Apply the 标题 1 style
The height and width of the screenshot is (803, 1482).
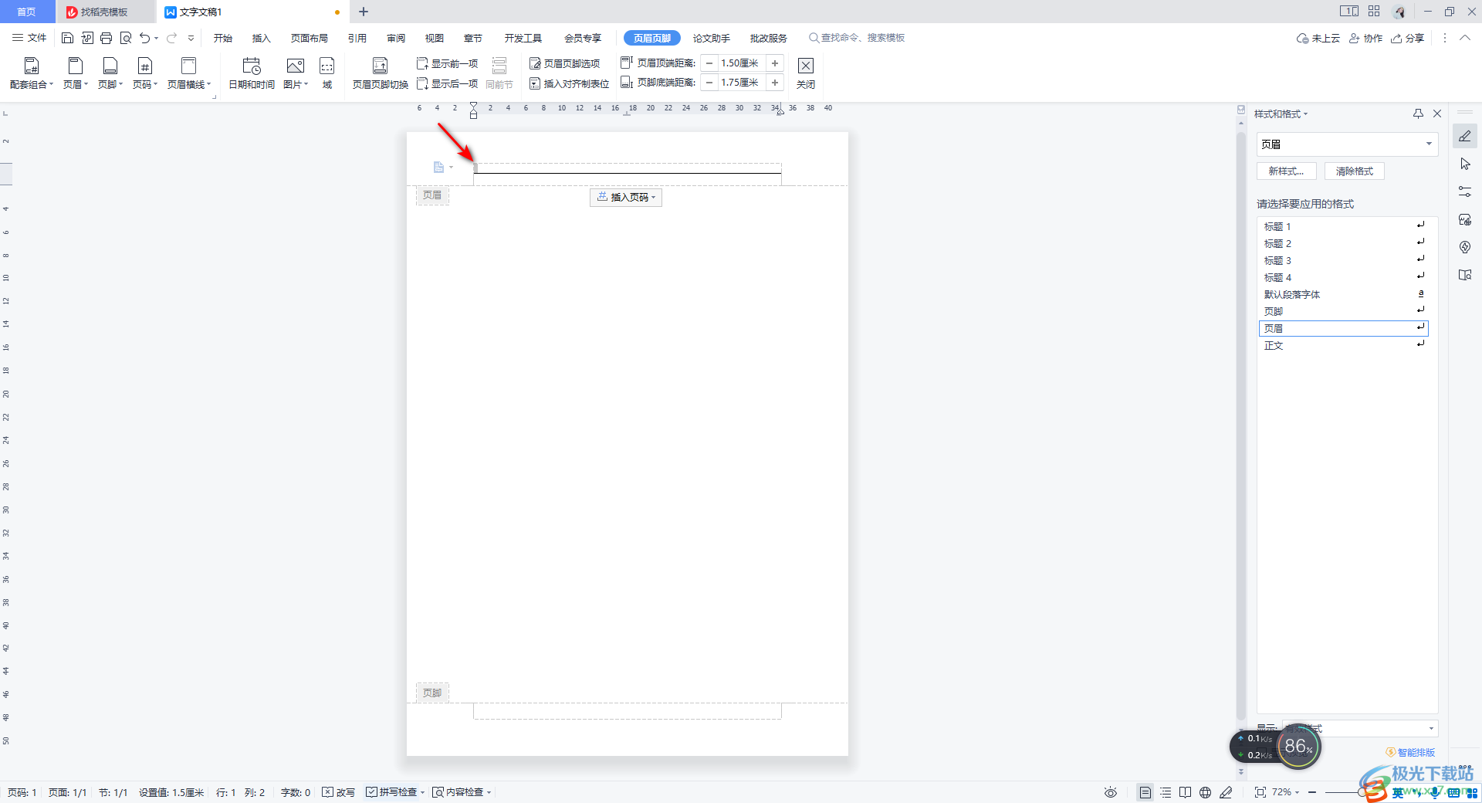click(x=1344, y=226)
